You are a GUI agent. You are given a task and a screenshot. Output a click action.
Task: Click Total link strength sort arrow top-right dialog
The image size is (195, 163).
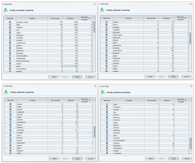185,18
